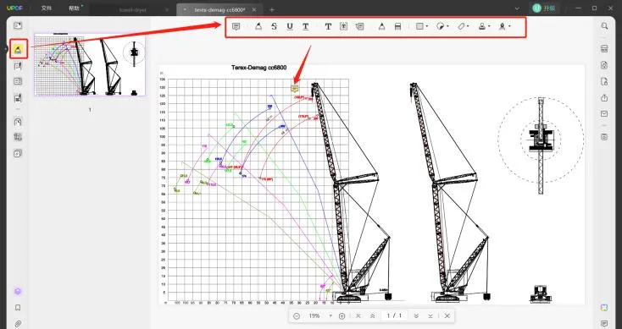Open the search icon at top right
Screen dimensions: 622x329
604,26
